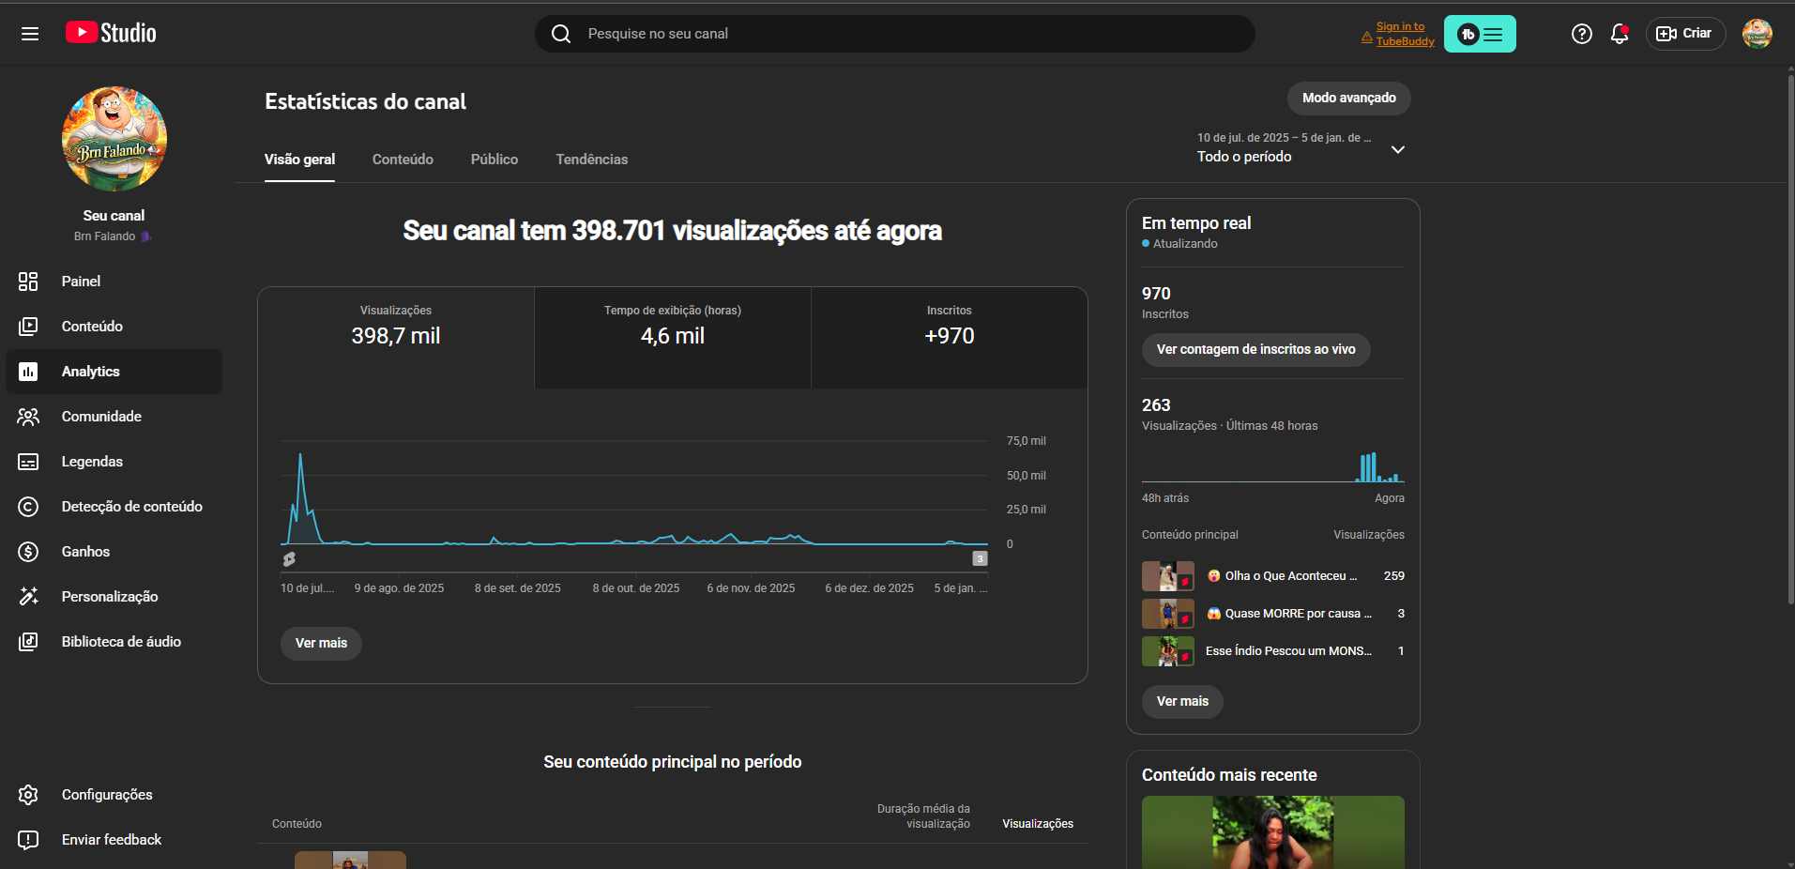Click the Shorts marker on chart timeline

[289, 559]
